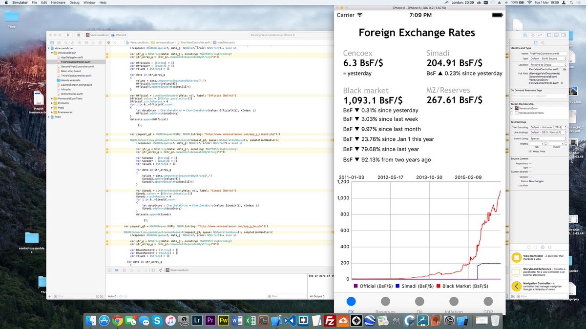Open Adobe Lightroom from the Dock
This screenshot has width=586, height=329.
197,320
